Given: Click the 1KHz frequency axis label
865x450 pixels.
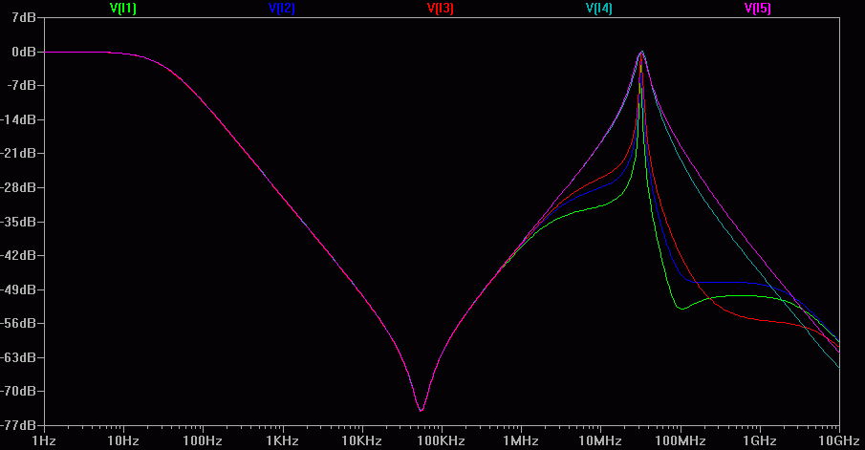Looking at the screenshot, I should 282,440.
